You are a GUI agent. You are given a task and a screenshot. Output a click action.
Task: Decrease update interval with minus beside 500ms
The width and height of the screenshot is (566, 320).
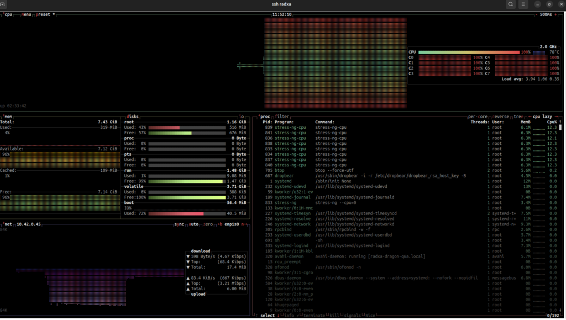click(536, 14)
